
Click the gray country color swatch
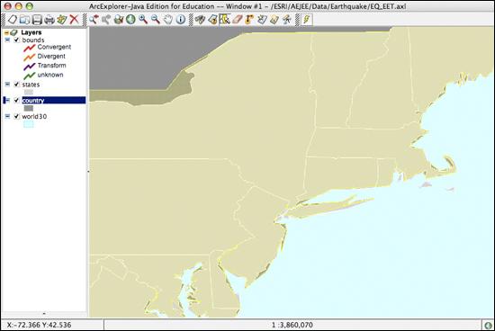[29, 108]
